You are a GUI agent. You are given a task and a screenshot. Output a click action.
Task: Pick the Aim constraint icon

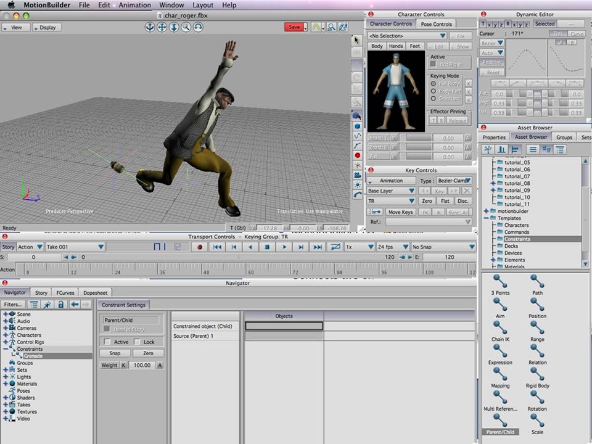(x=500, y=304)
